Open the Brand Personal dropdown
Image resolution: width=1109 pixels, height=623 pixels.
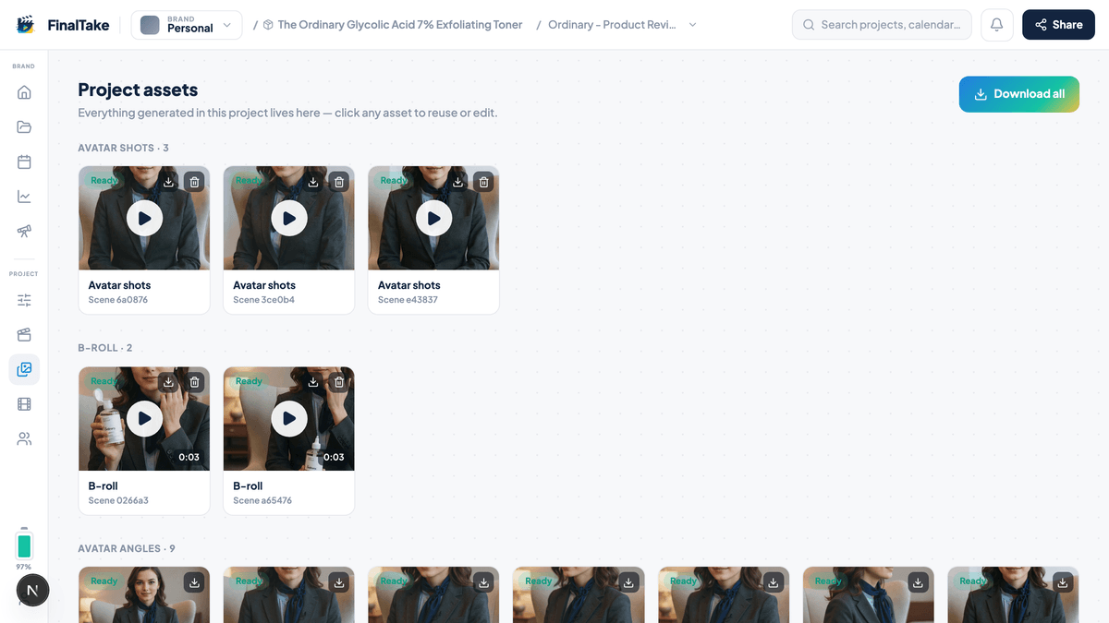click(x=187, y=25)
